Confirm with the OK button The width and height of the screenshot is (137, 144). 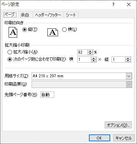tap(100, 138)
